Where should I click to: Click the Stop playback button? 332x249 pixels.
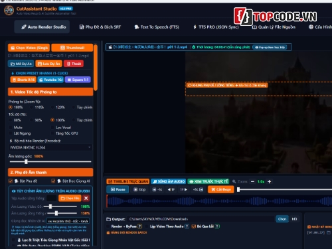click(x=139, y=189)
